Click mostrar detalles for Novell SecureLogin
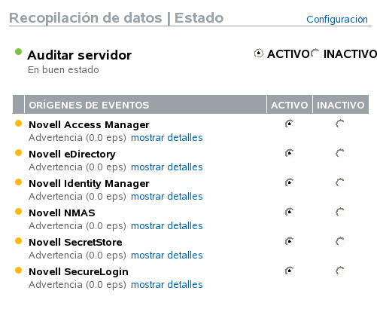Viewport: 377px width, 309px height. (167, 285)
